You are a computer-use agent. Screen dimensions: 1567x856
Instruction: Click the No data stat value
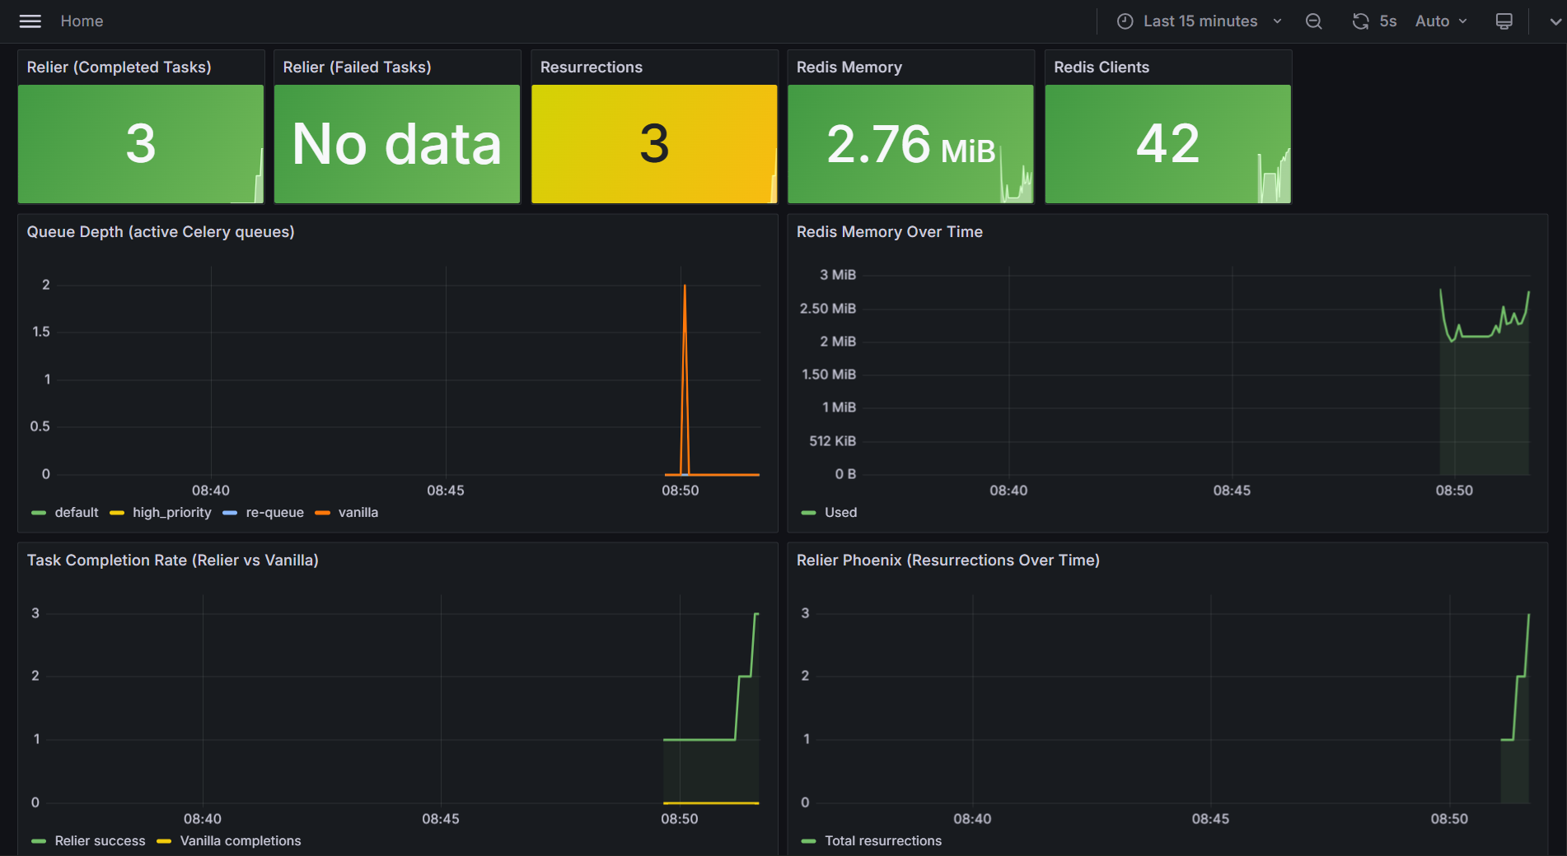397,144
